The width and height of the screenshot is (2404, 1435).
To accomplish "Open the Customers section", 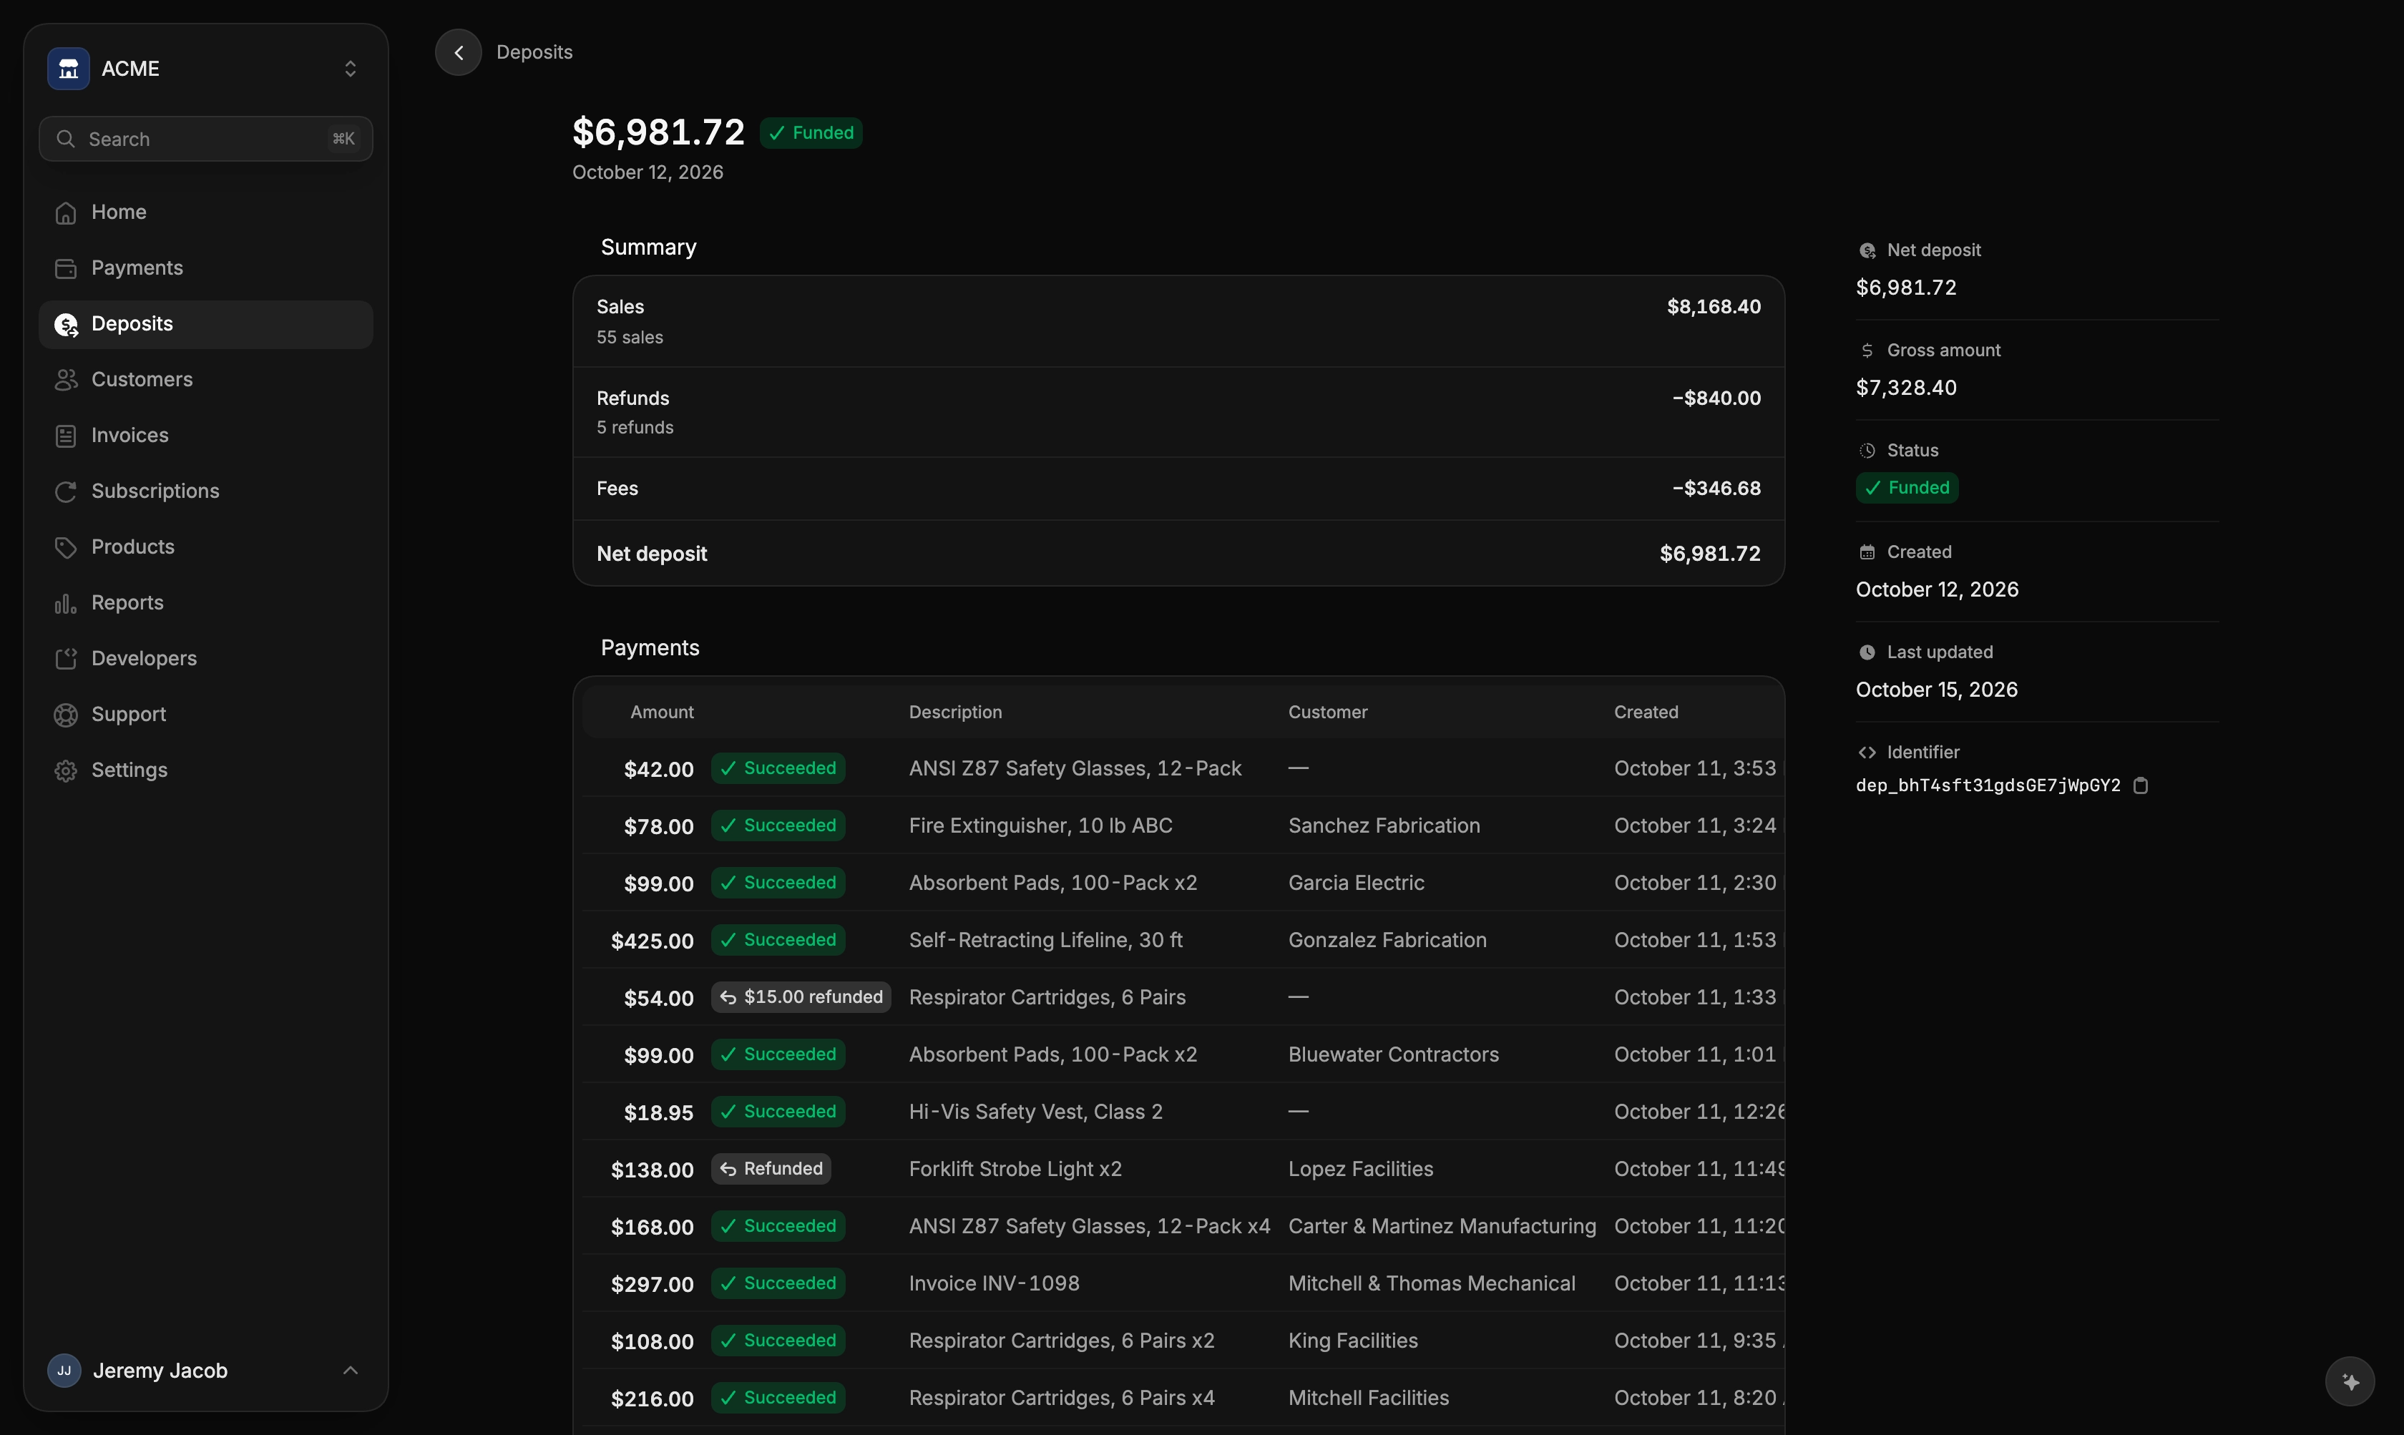I will click(x=206, y=380).
